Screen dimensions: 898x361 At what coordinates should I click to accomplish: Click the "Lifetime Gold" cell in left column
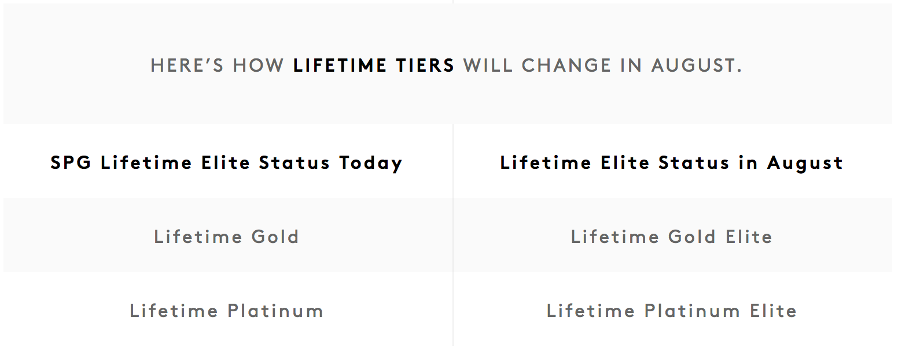point(226,237)
